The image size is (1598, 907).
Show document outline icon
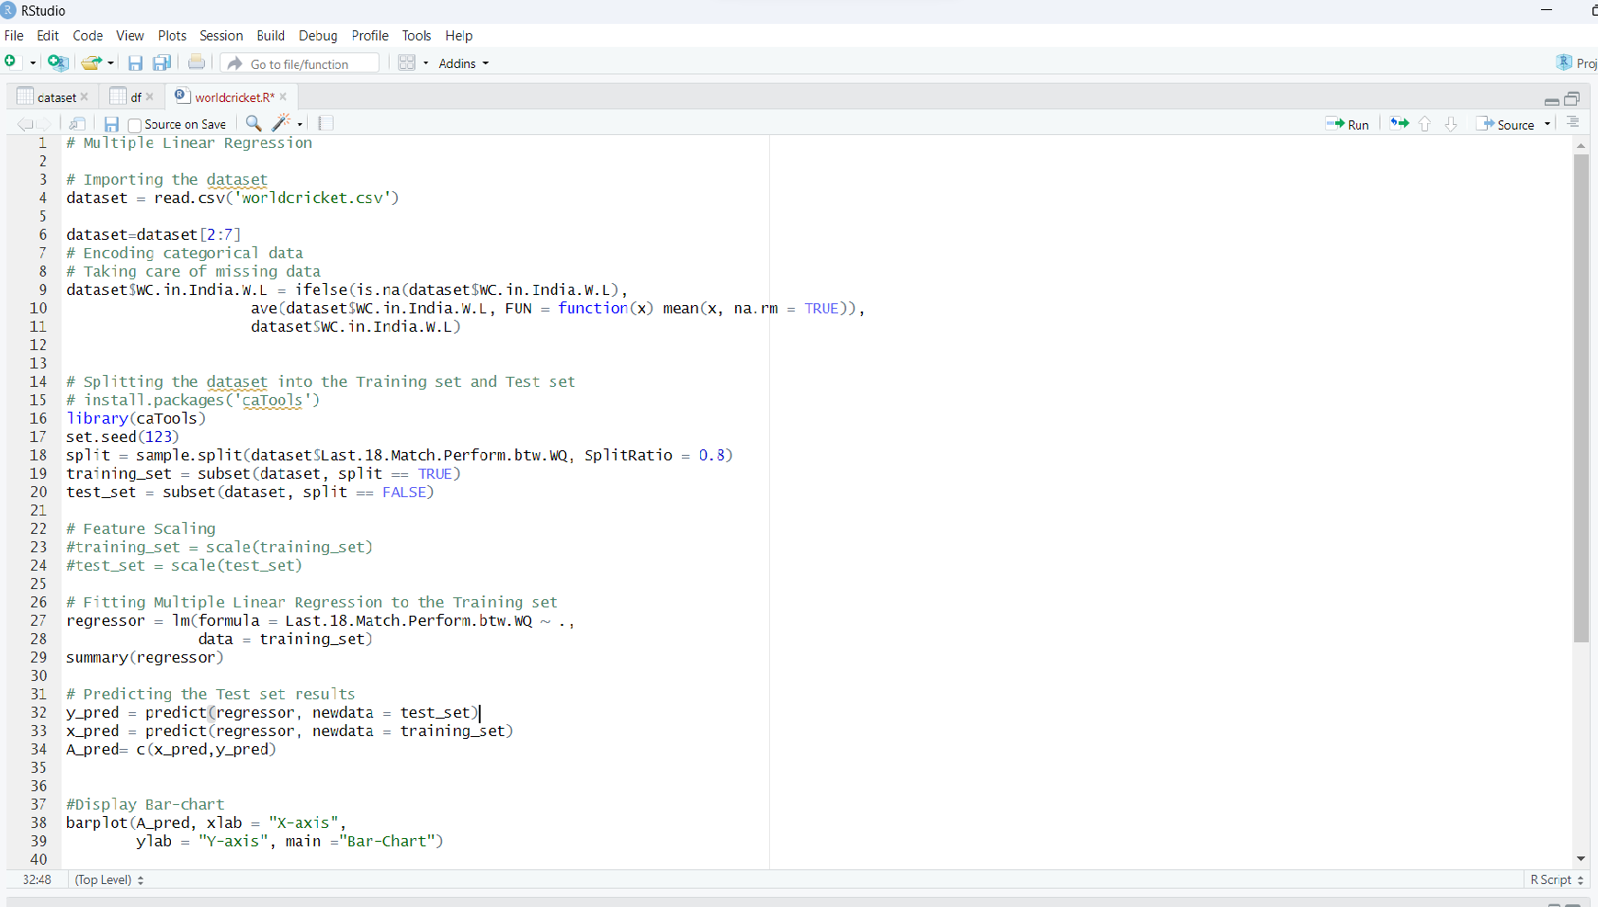(1572, 123)
